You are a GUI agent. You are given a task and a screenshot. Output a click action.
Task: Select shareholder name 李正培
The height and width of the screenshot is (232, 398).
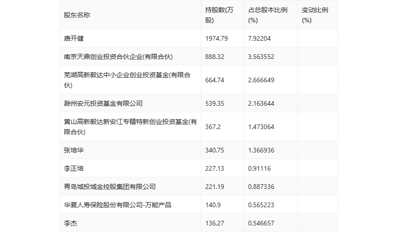[x=74, y=168]
